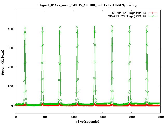
Task: Click the 100 tick label on y-axis
Action: (x=10, y=86)
